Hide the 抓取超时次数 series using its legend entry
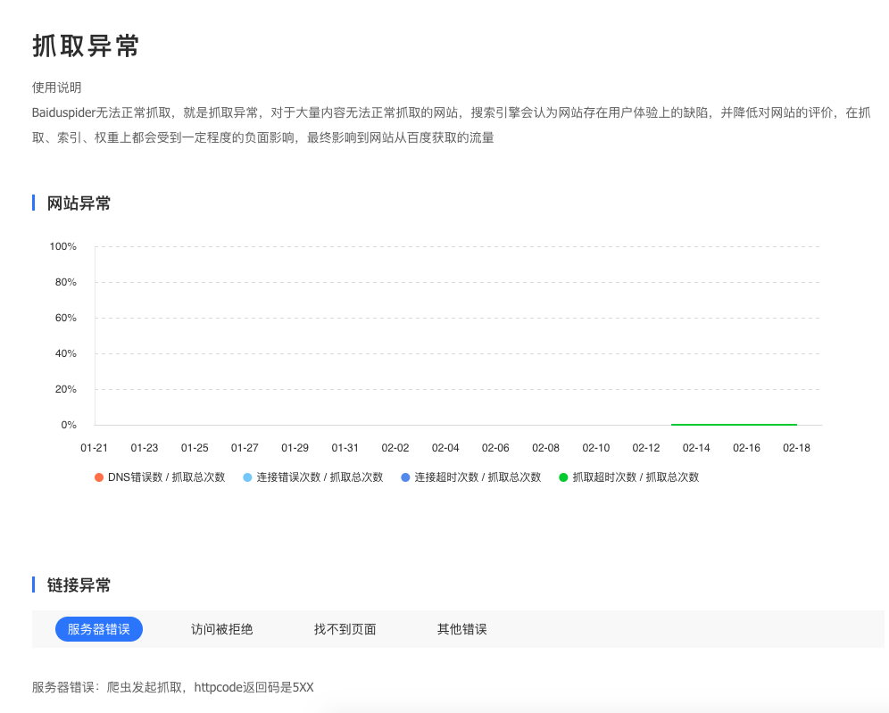This screenshot has height=713, width=889. tap(639, 477)
